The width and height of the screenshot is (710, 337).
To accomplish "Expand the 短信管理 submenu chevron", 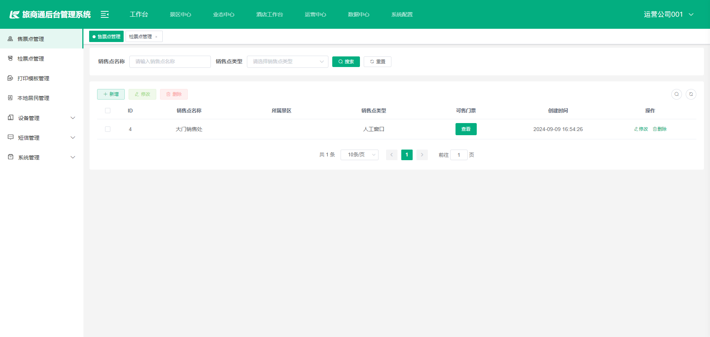I will [x=73, y=137].
